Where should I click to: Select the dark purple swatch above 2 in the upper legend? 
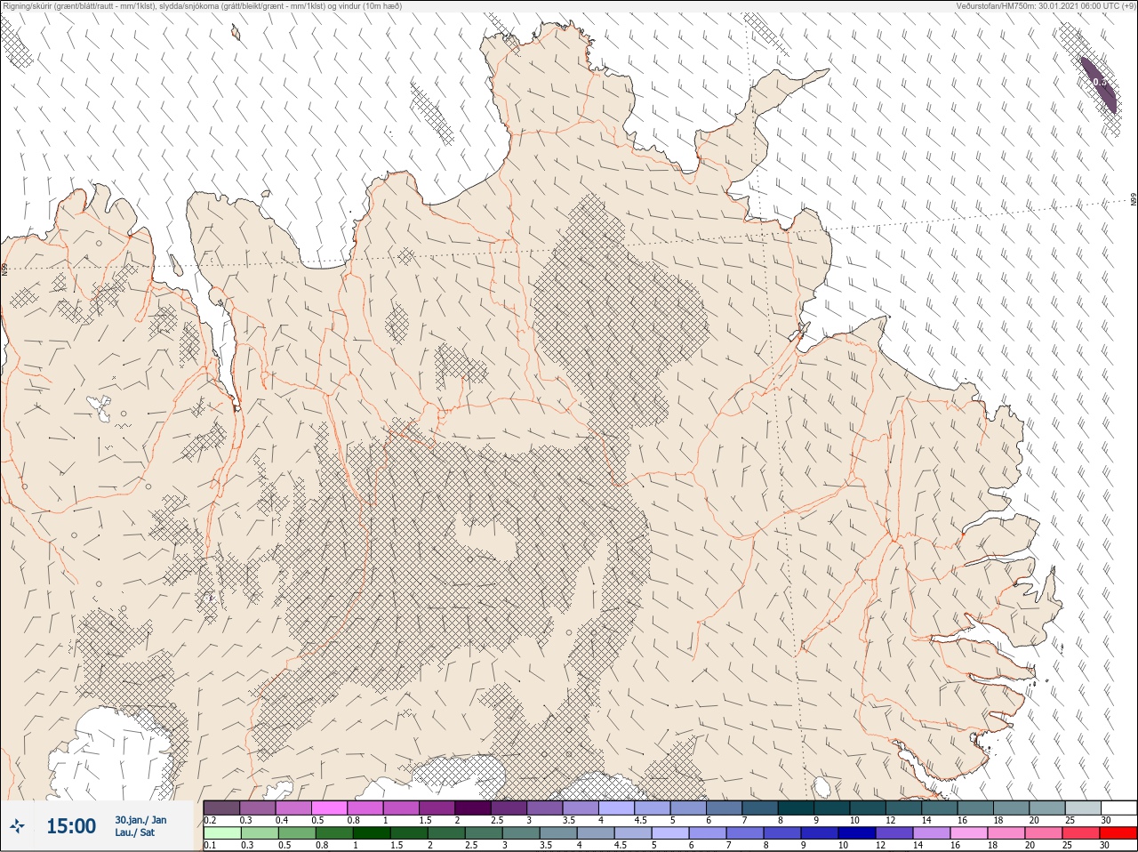[x=473, y=808]
